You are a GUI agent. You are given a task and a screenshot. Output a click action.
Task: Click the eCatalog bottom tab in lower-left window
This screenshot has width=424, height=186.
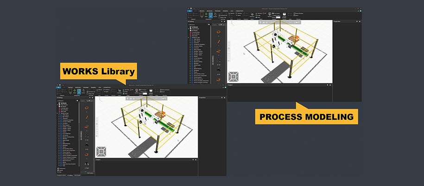tap(70, 175)
